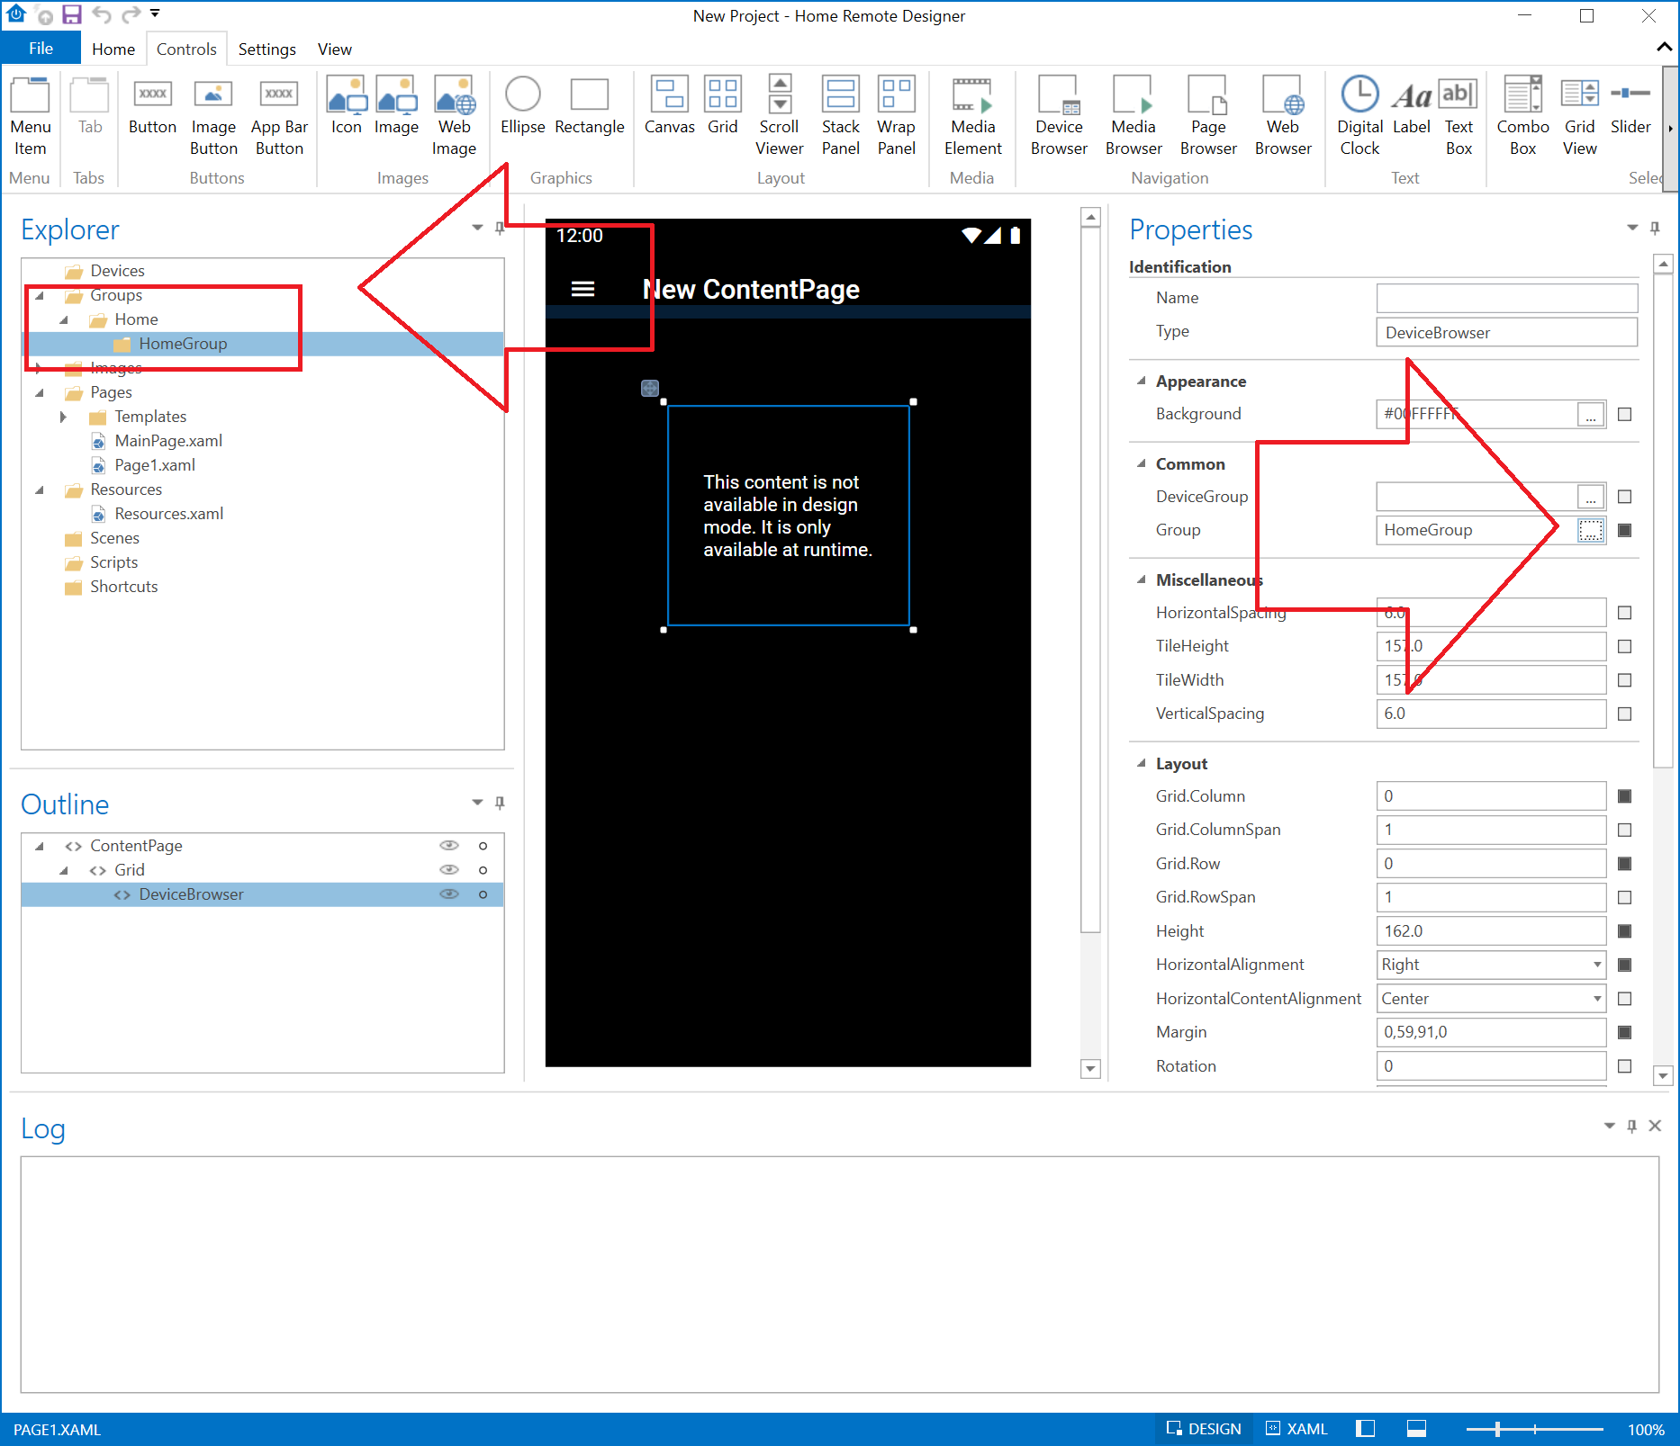Insert a Canvas layout control
Image resolution: width=1680 pixels, height=1446 pixels.
[669, 106]
